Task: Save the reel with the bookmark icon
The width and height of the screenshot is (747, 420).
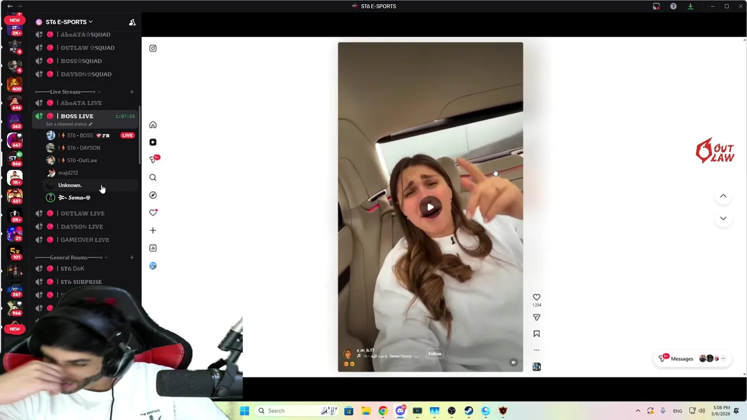Action: point(536,334)
